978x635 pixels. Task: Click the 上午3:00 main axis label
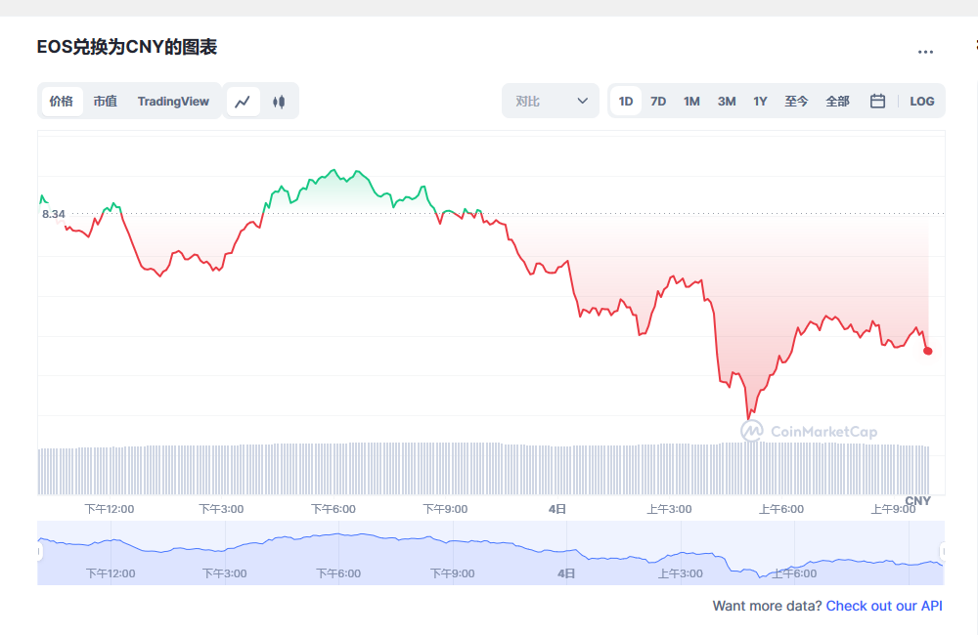point(669,509)
